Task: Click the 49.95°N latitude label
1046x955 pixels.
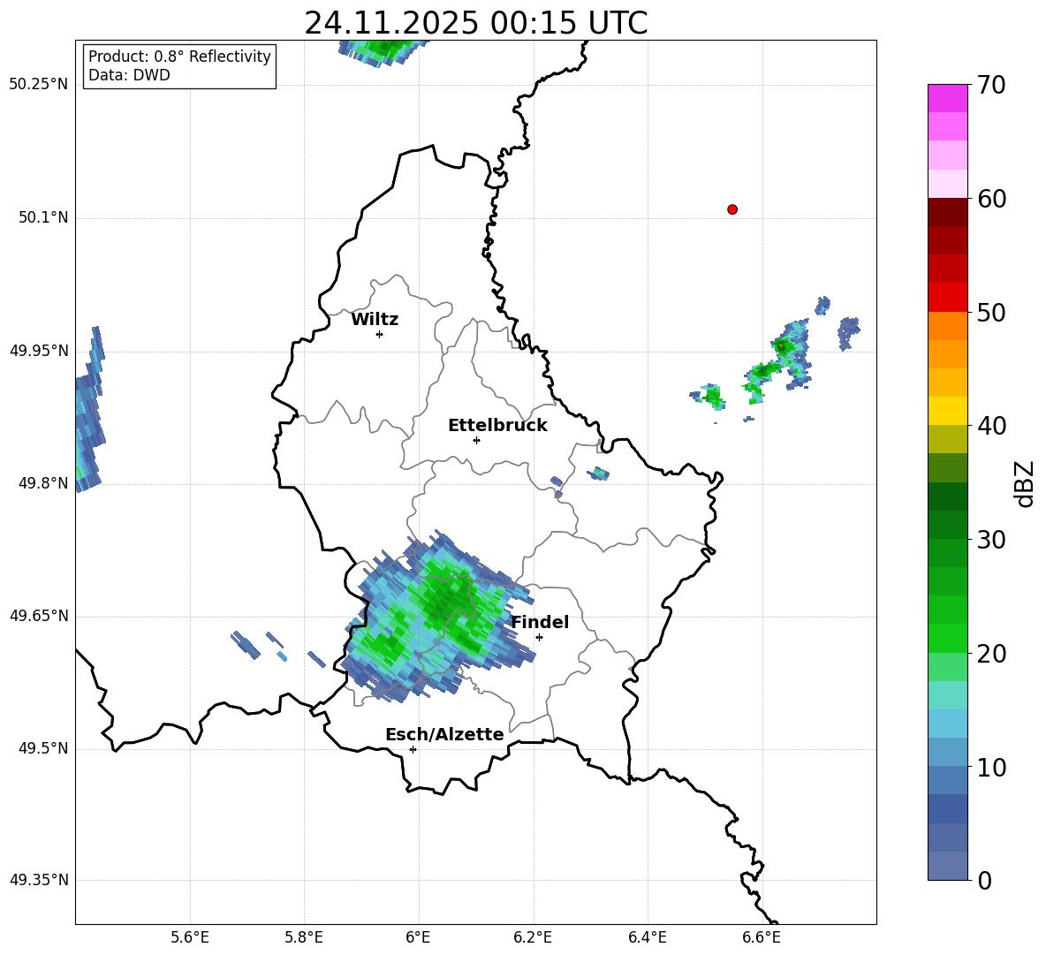Action: (x=39, y=350)
